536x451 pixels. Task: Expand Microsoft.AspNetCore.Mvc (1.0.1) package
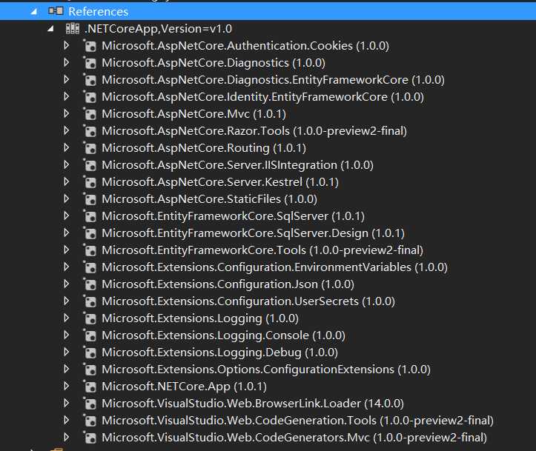(x=67, y=114)
